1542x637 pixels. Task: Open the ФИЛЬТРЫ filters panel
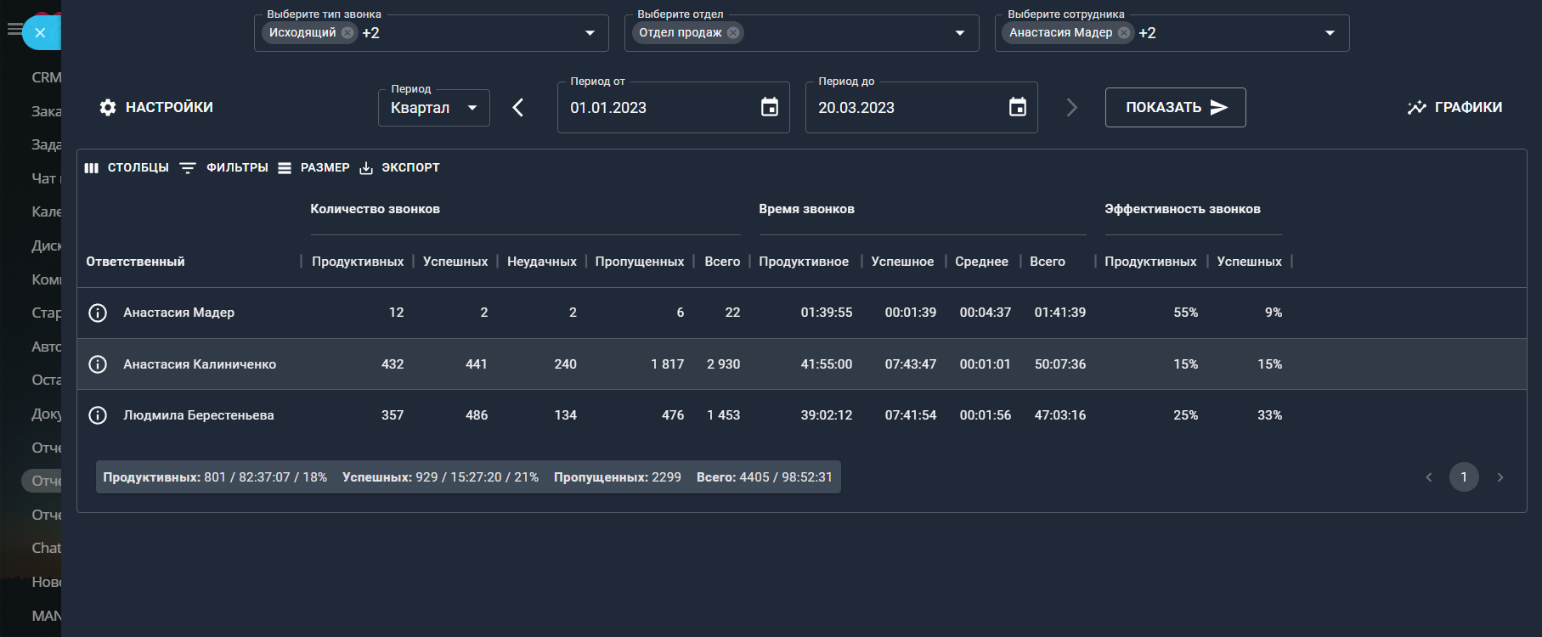click(x=225, y=168)
